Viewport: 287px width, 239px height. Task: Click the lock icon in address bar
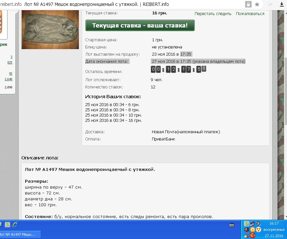click(x=248, y=4)
